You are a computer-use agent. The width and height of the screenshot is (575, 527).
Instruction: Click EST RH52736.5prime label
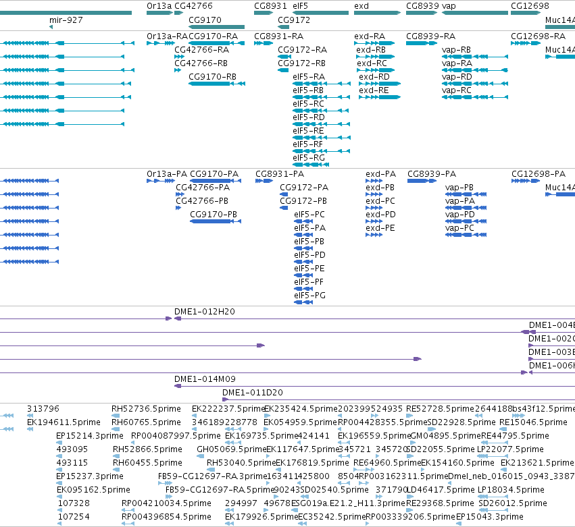[147, 409]
